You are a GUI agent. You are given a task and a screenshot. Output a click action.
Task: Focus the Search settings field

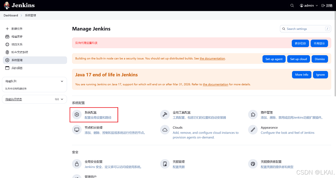point(306,29)
